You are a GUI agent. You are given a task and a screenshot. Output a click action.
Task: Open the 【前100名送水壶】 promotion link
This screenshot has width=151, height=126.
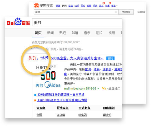coord(62,100)
